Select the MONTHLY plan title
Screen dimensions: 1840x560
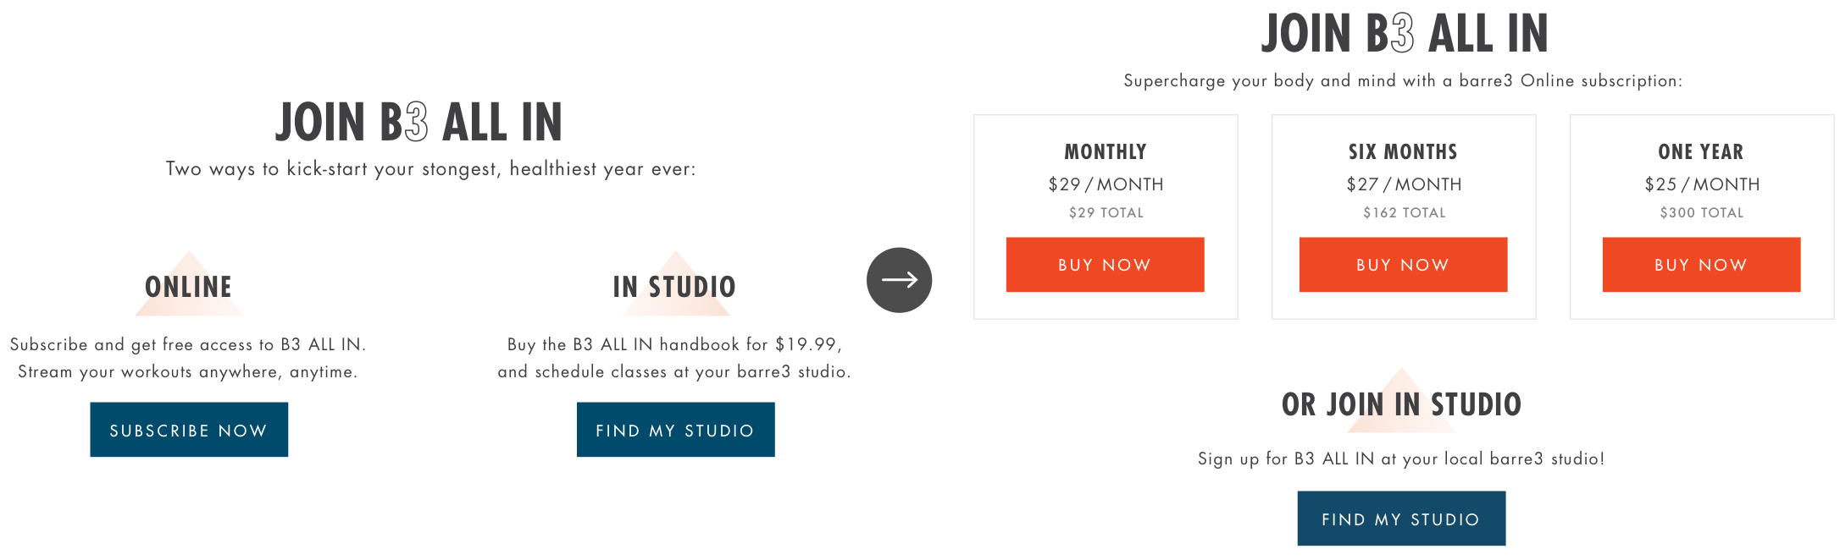(1106, 152)
